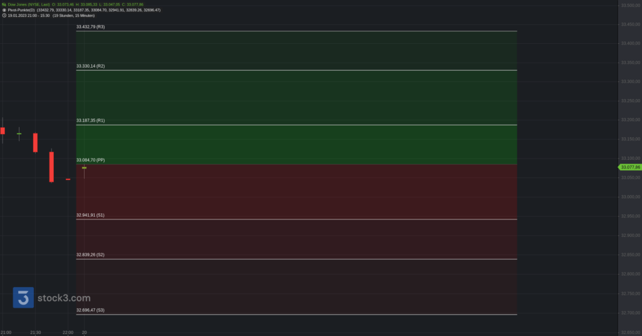Select the 33.187,35 (R1) pivot line label
Image resolution: width=642 pixels, height=336 pixels.
pyautogui.click(x=90, y=120)
